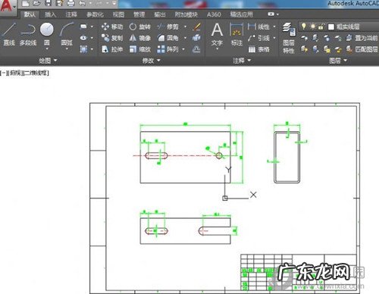Activate the Mirror (镜像) tool
Viewport: 379px width, 294px height.
tap(139, 38)
